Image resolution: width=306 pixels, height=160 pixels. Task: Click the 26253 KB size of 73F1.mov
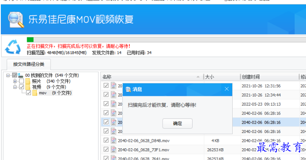pos(215,150)
